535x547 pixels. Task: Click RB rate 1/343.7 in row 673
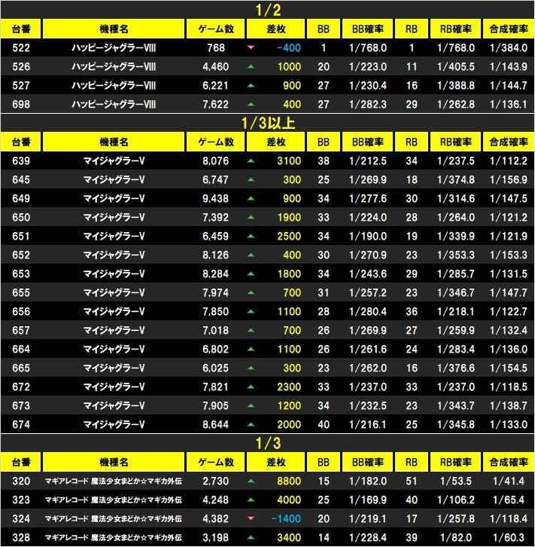455,405
